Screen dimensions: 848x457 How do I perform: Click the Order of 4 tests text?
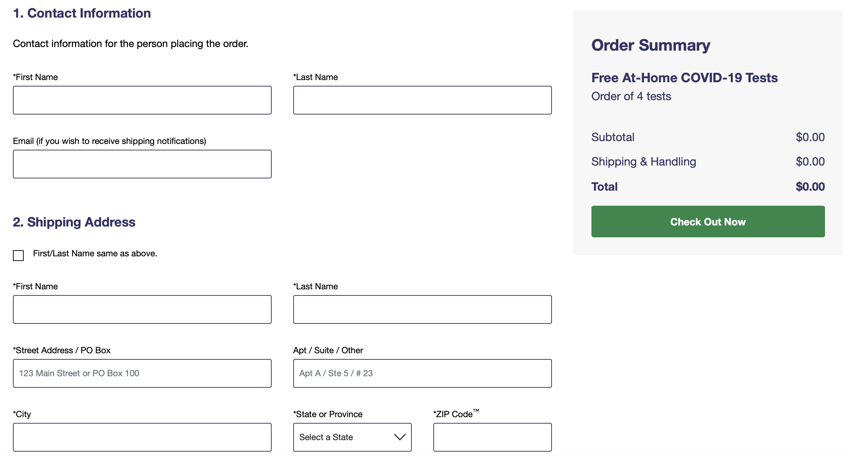[631, 96]
